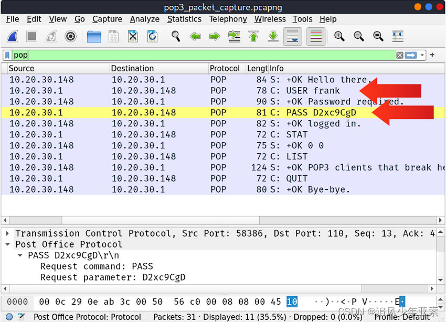The width and height of the screenshot is (446, 322).
Task: Add a filter button using the plus button
Action: point(432,55)
